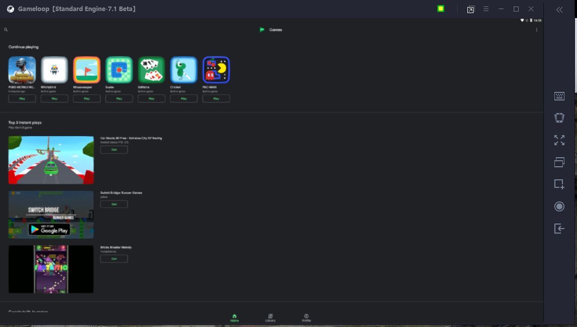577x327 pixels.
Task: Open the Whirlybird game icon
Action: point(54,70)
